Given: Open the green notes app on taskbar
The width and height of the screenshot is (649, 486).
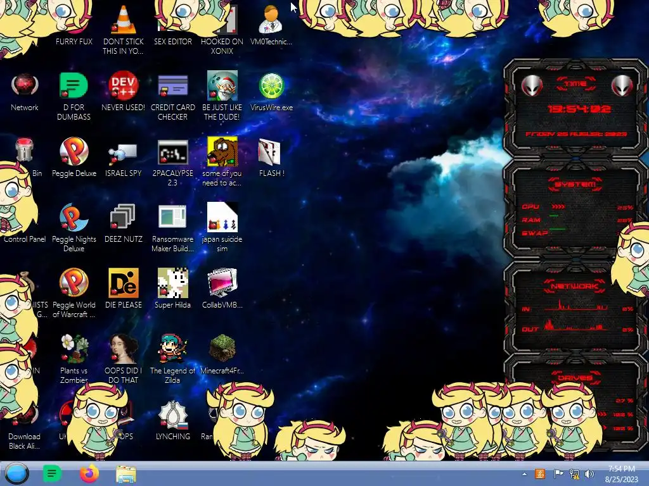Looking at the screenshot, I should pyautogui.click(x=52, y=473).
